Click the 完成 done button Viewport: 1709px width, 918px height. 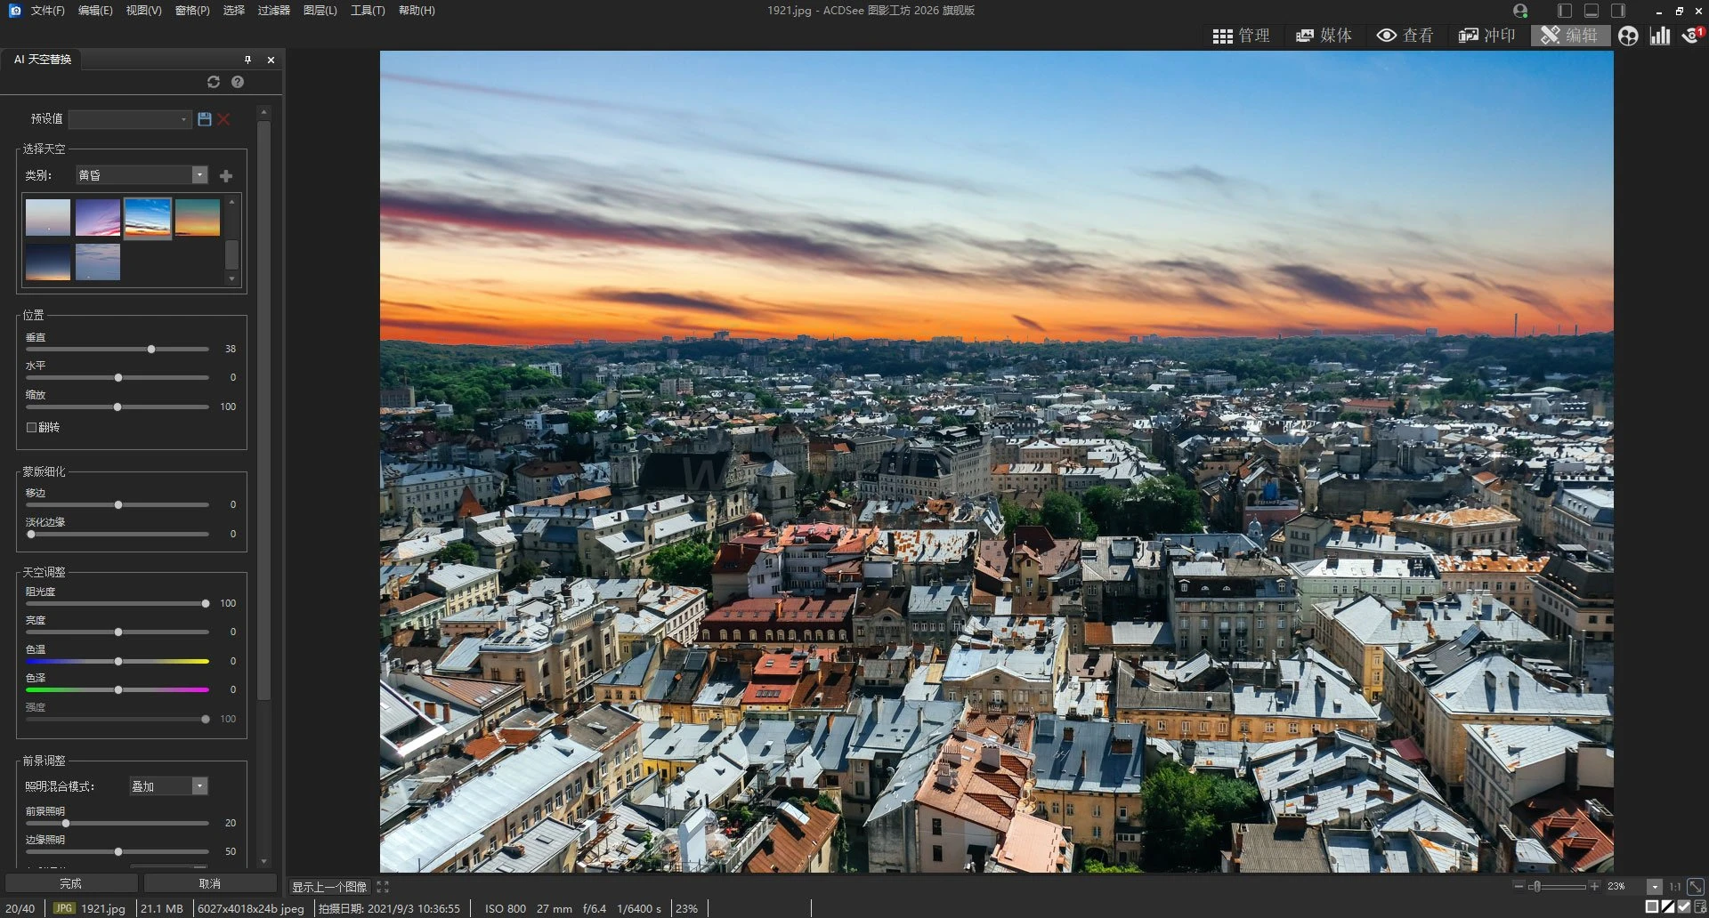coord(70,883)
